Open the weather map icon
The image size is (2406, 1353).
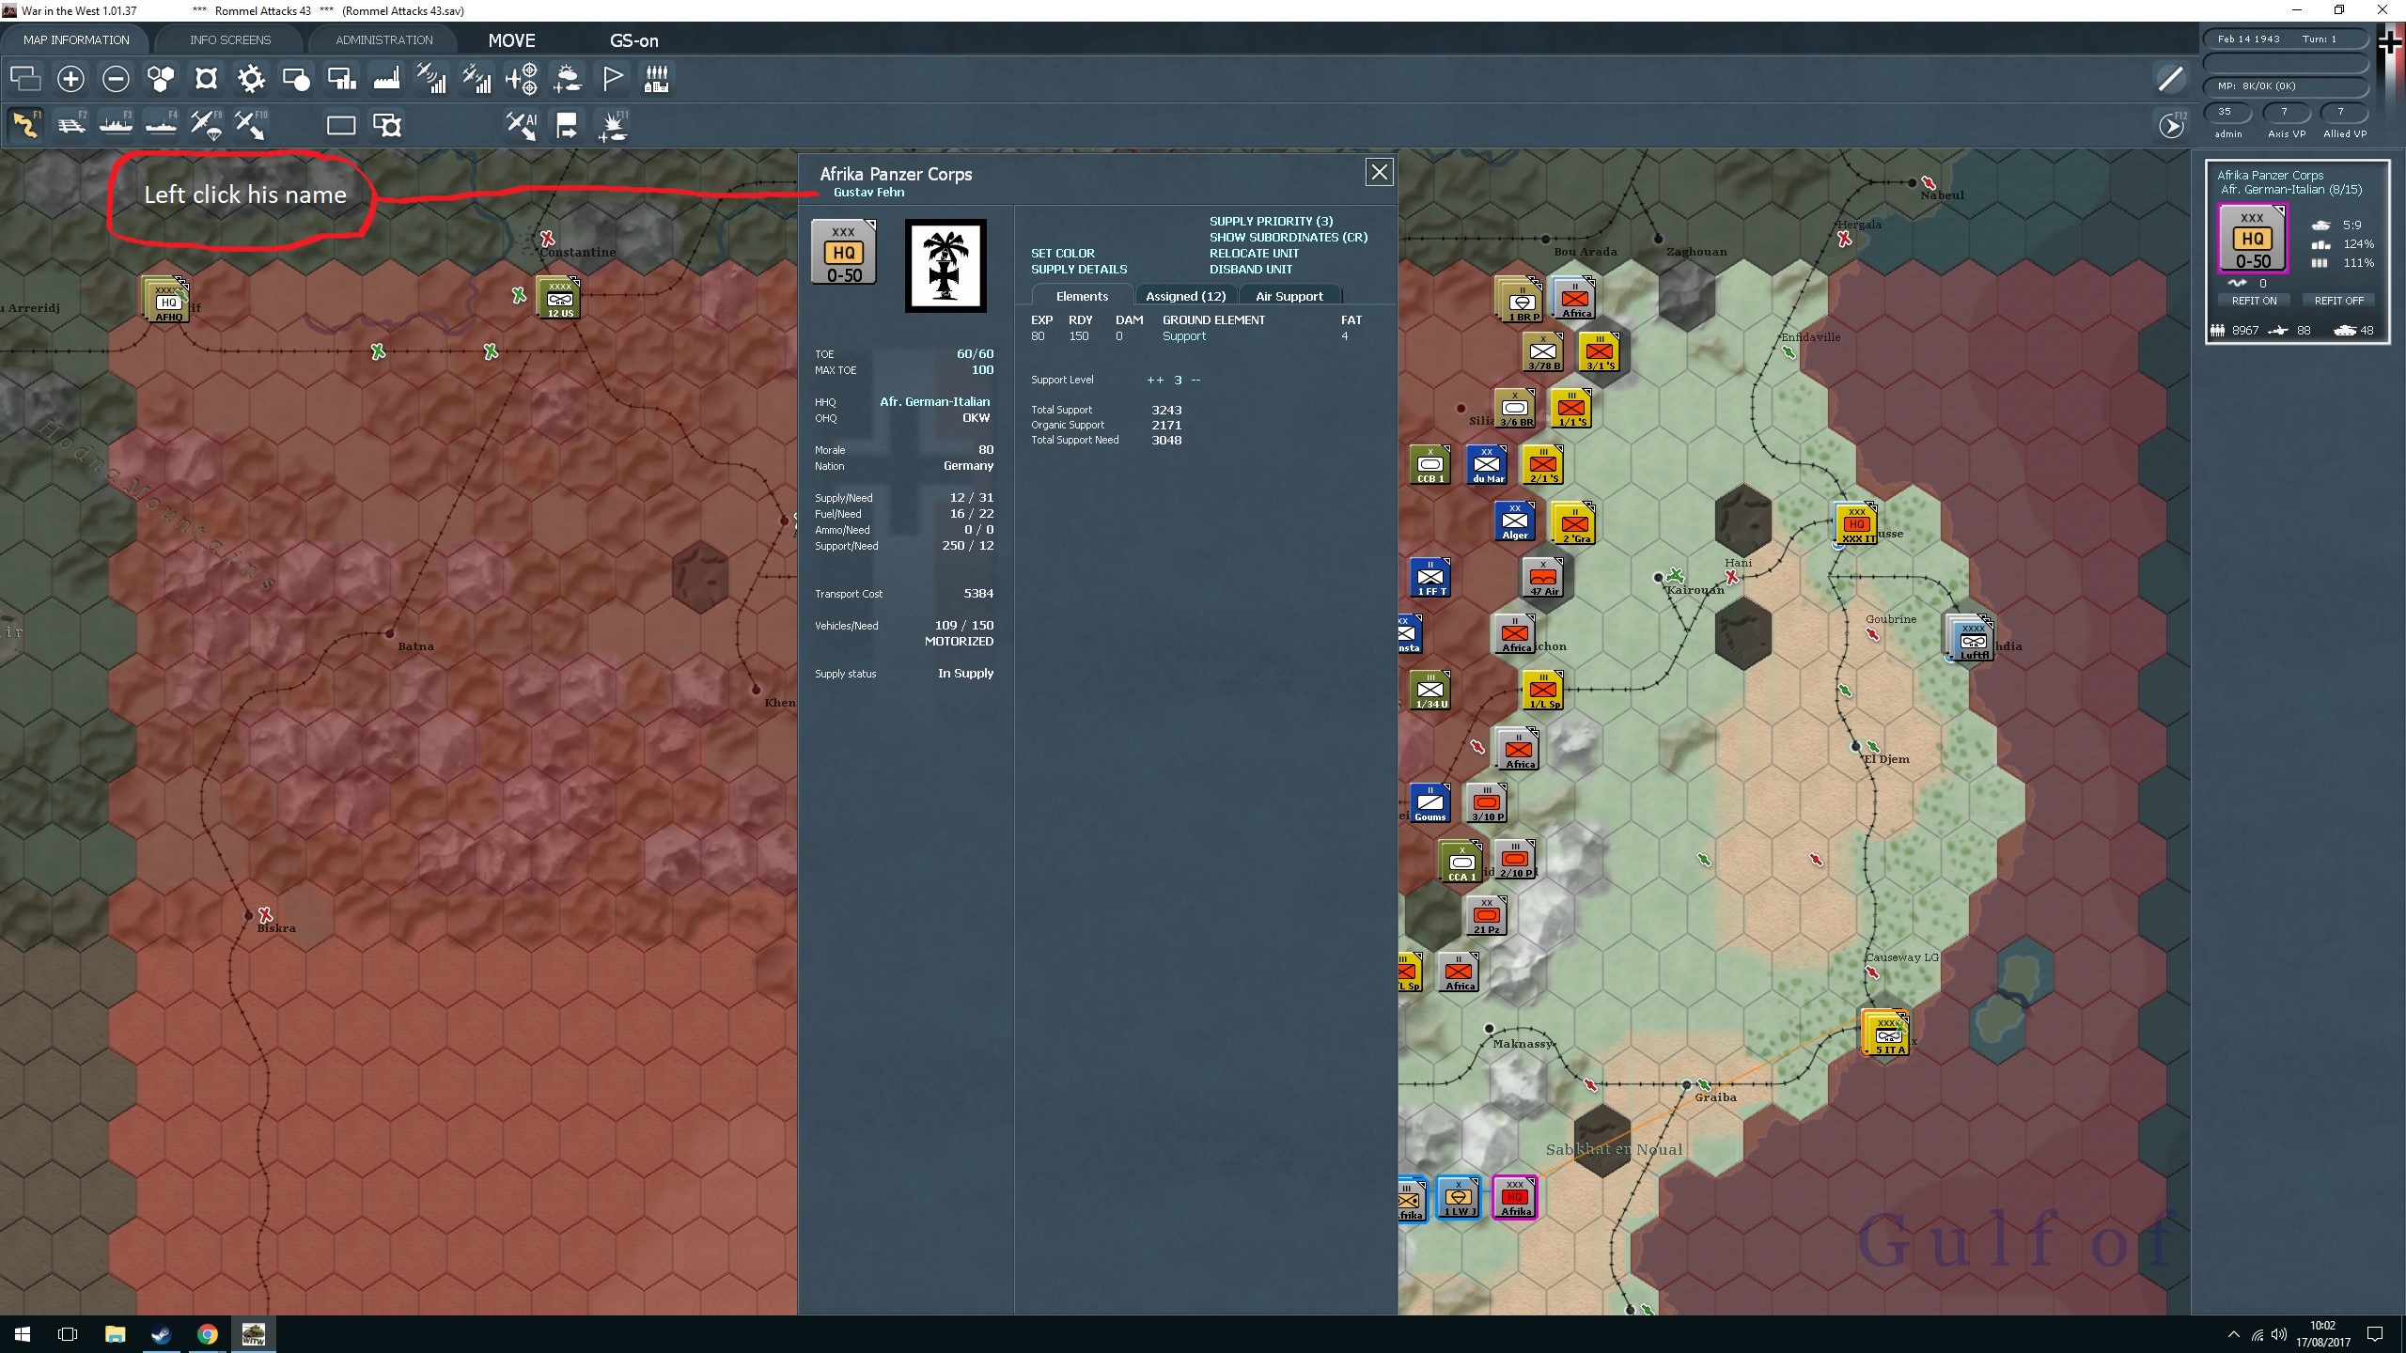pos(568,79)
